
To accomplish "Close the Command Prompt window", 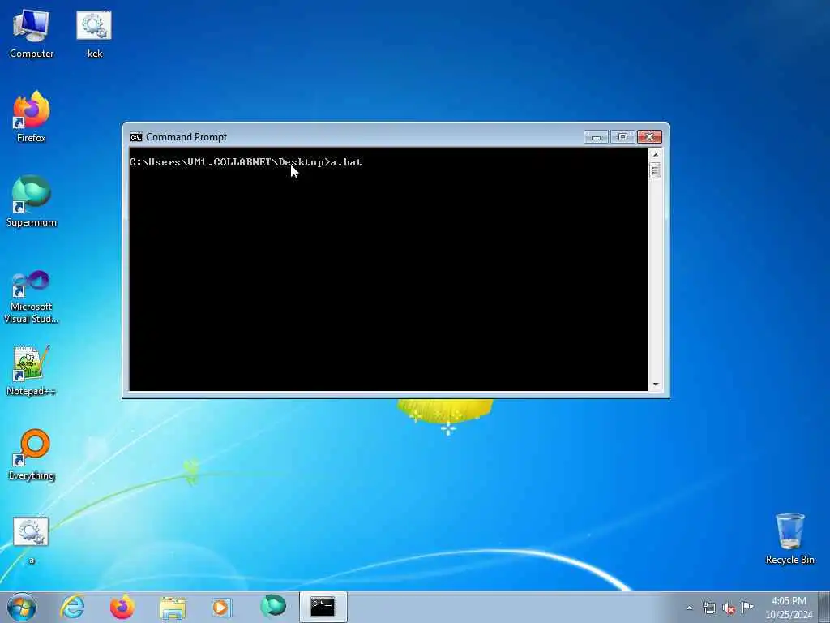I will [649, 137].
